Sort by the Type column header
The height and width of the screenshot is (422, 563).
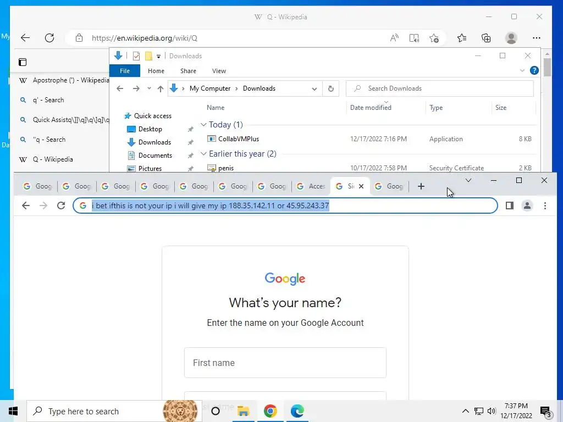pos(436,108)
